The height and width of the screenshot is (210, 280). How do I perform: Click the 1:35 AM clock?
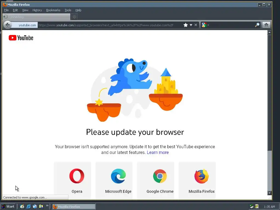click(269, 207)
